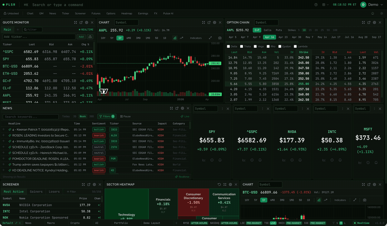Set an alert bell on NVDA card
Screen dimensions: 387x226
point(300,160)
